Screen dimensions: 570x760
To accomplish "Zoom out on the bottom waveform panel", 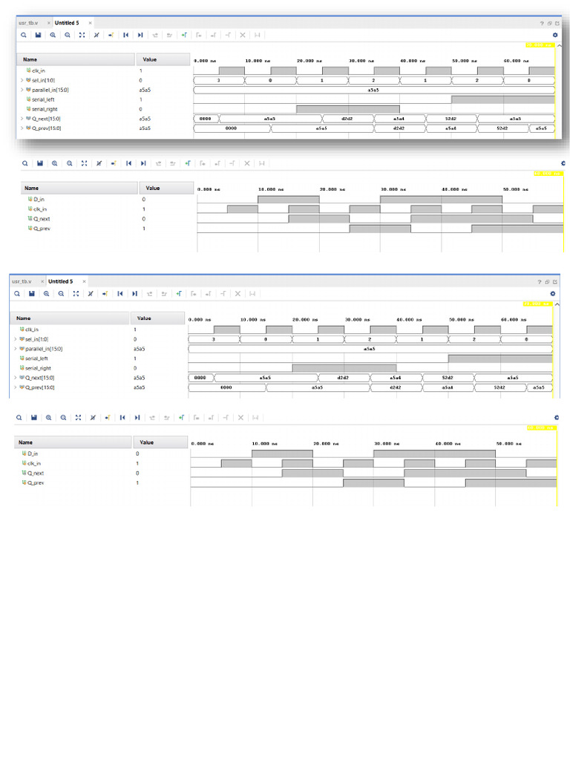I will (63, 417).
